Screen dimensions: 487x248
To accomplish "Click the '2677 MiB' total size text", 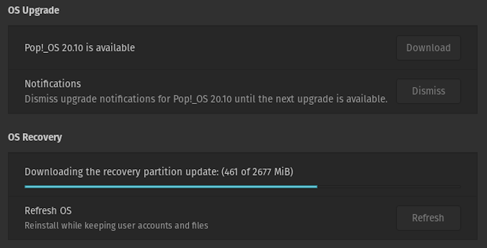I will click(x=271, y=172).
